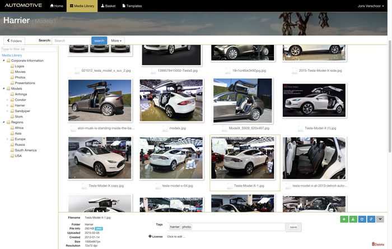392x249 pixels.
Task: Click the 'harrier' tag
Action: [x=175, y=227]
